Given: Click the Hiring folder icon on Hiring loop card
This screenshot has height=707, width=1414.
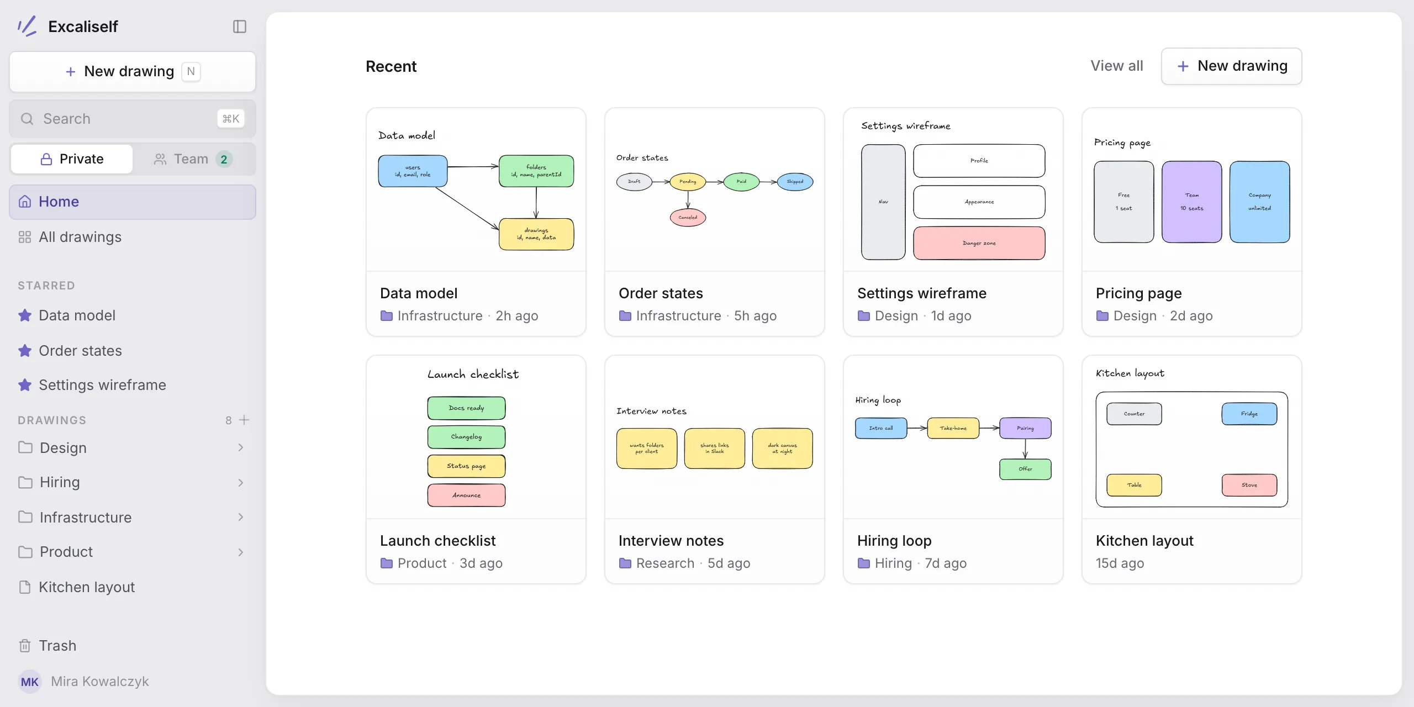Looking at the screenshot, I should 864,563.
